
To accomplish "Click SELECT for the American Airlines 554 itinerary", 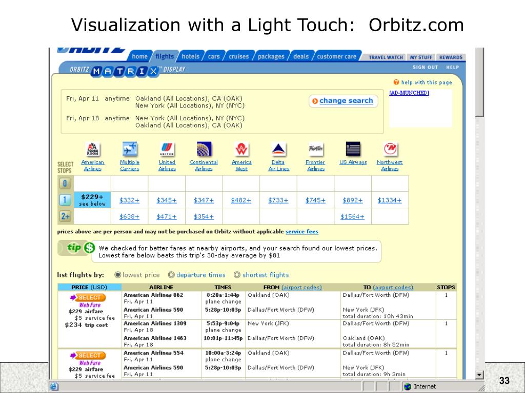I will point(88,355).
